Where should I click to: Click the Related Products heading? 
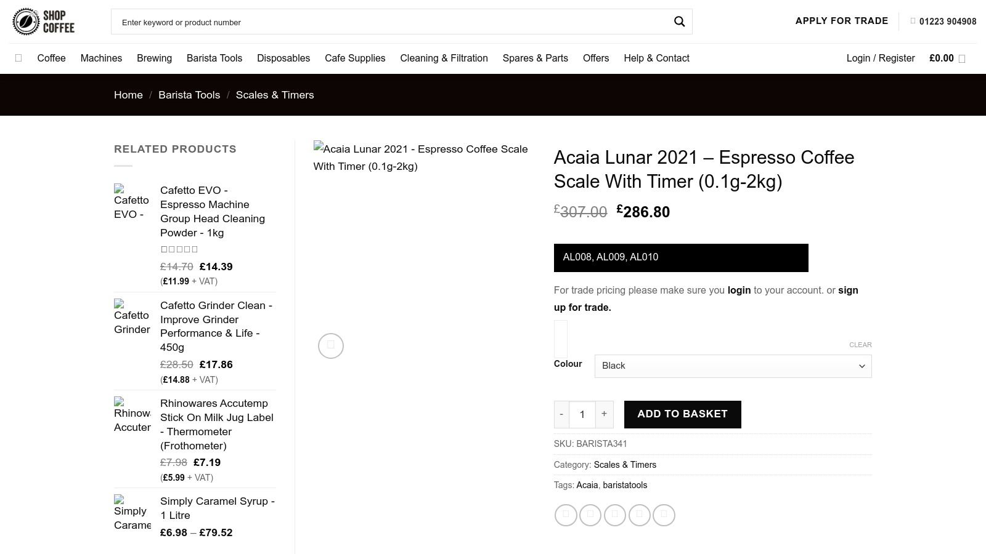(175, 149)
